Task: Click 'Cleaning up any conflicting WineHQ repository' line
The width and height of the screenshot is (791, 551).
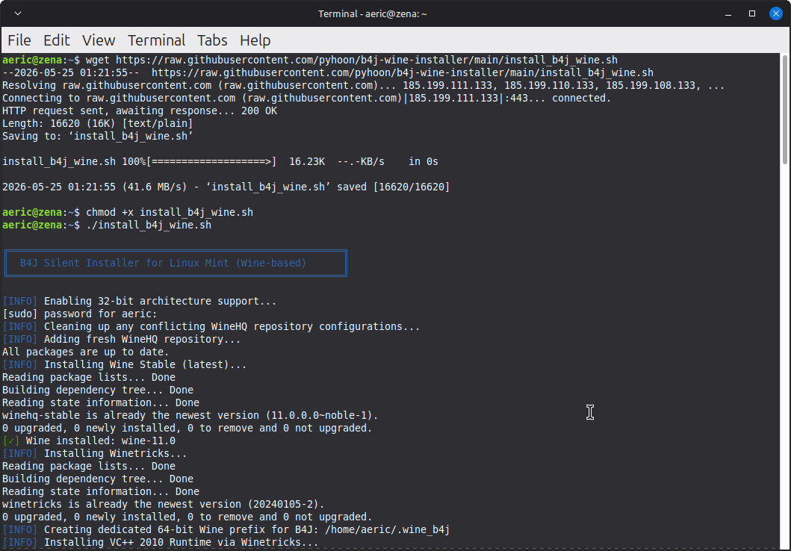Action: click(x=211, y=327)
